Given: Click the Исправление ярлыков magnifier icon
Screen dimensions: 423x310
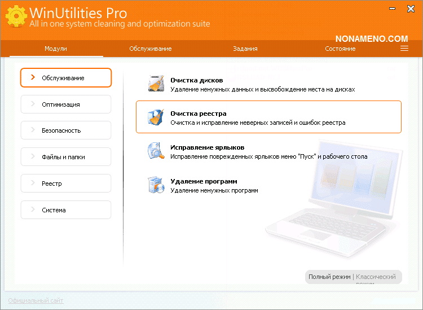Looking at the screenshot, I should point(156,151).
